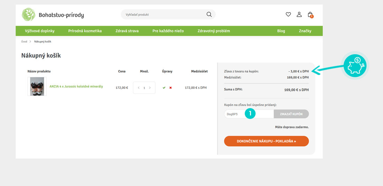Expand Zdravotný problém menu
Image resolution: width=383 pixels, height=186 pixels.
click(x=214, y=31)
